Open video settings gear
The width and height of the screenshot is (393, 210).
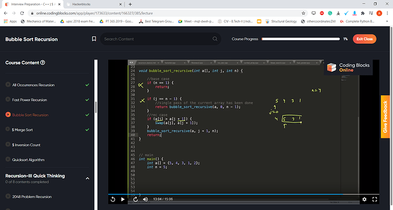pyautogui.click(x=365, y=199)
